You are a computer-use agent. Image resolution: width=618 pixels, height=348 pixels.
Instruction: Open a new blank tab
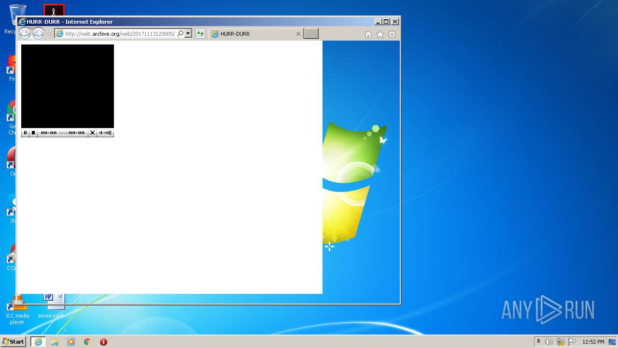[311, 34]
